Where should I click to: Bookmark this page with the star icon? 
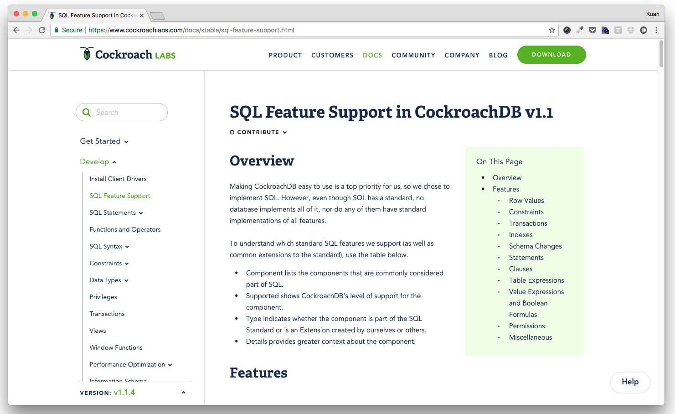[x=552, y=30]
